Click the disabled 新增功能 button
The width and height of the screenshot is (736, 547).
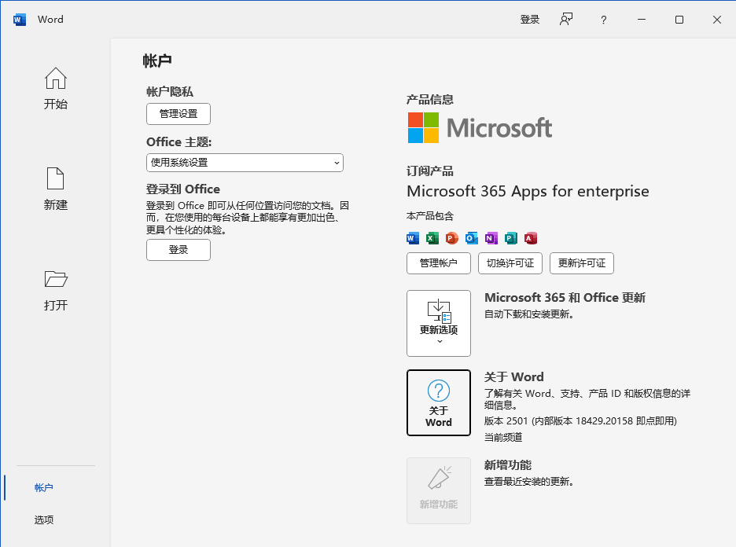click(439, 490)
